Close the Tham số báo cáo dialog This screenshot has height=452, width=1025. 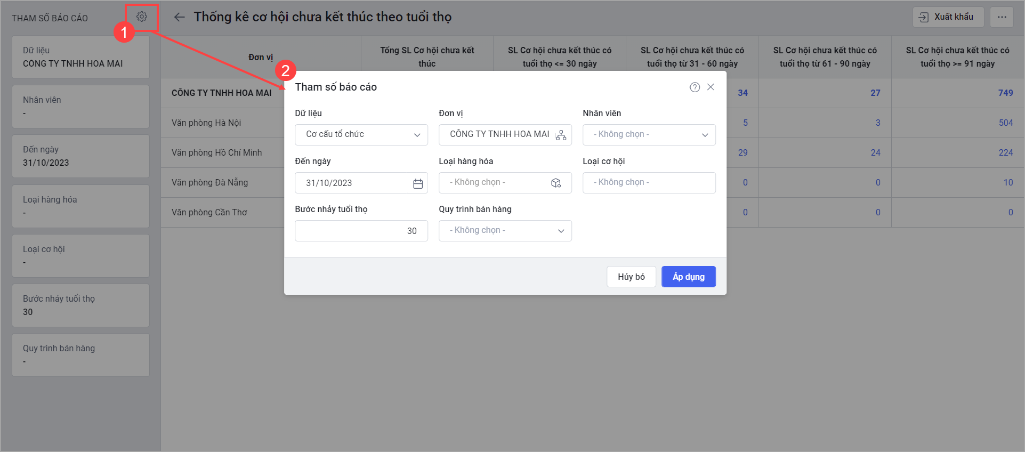pos(711,87)
